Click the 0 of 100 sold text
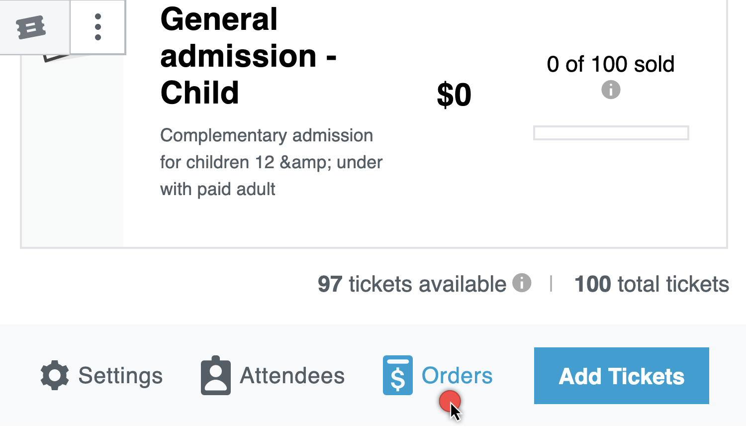This screenshot has width=746, height=427. pos(611,64)
